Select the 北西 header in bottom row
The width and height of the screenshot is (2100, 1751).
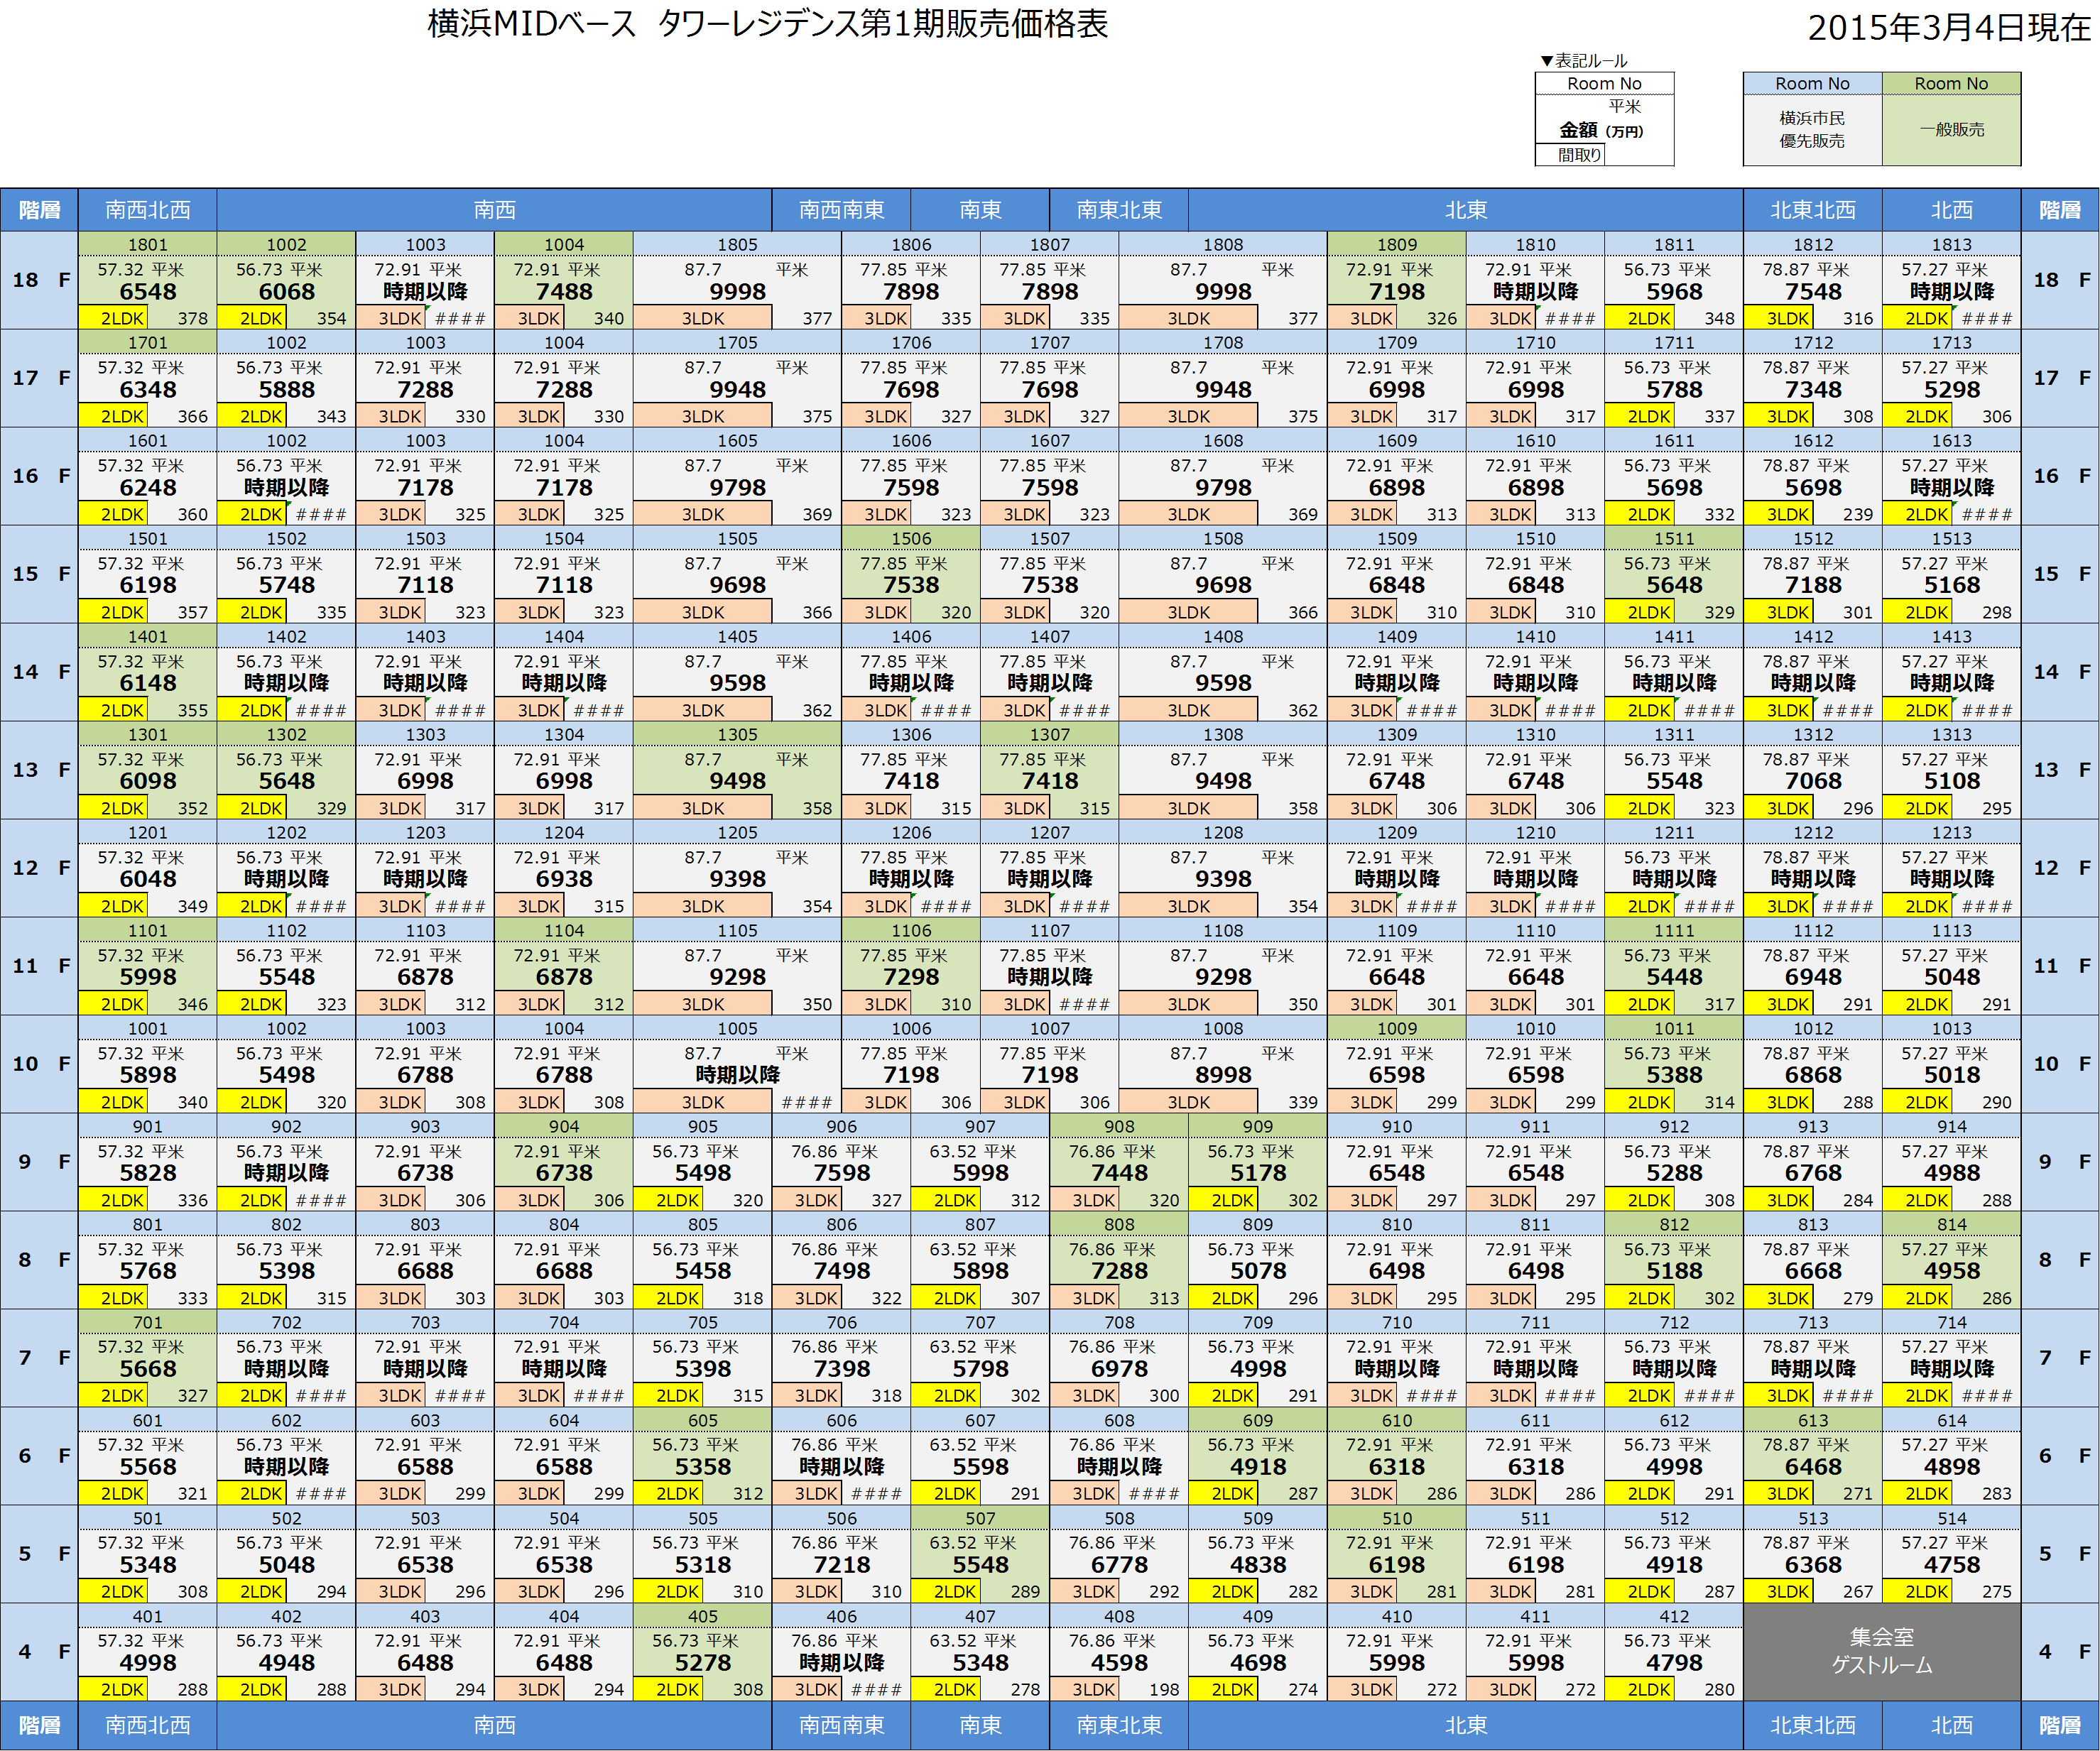1951,1725
